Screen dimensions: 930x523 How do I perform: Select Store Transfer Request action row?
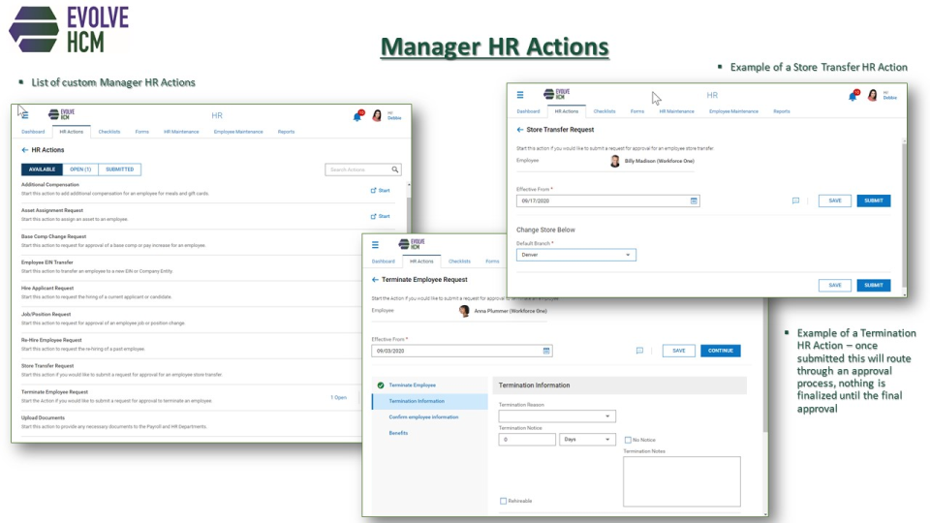pyautogui.click(x=190, y=371)
